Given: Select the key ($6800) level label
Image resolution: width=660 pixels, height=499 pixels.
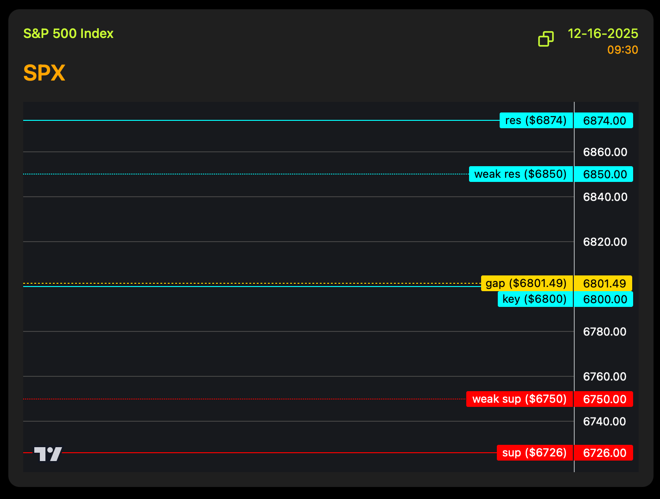Looking at the screenshot, I should coord(535,299).
